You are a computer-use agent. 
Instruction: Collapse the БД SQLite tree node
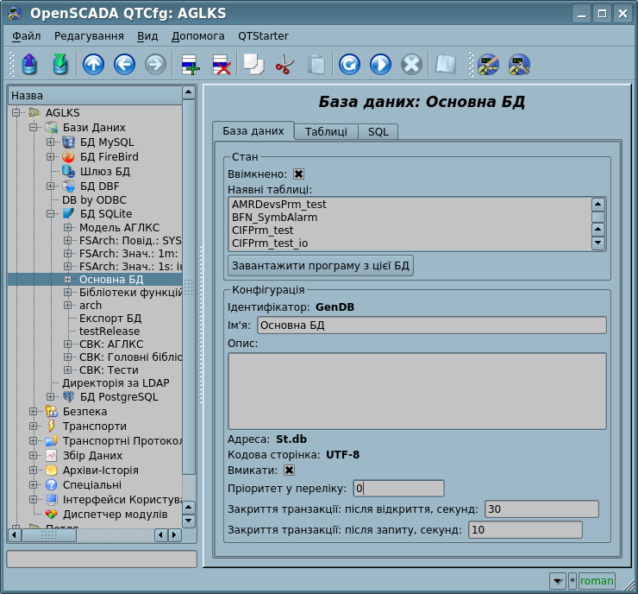(51, 213)
